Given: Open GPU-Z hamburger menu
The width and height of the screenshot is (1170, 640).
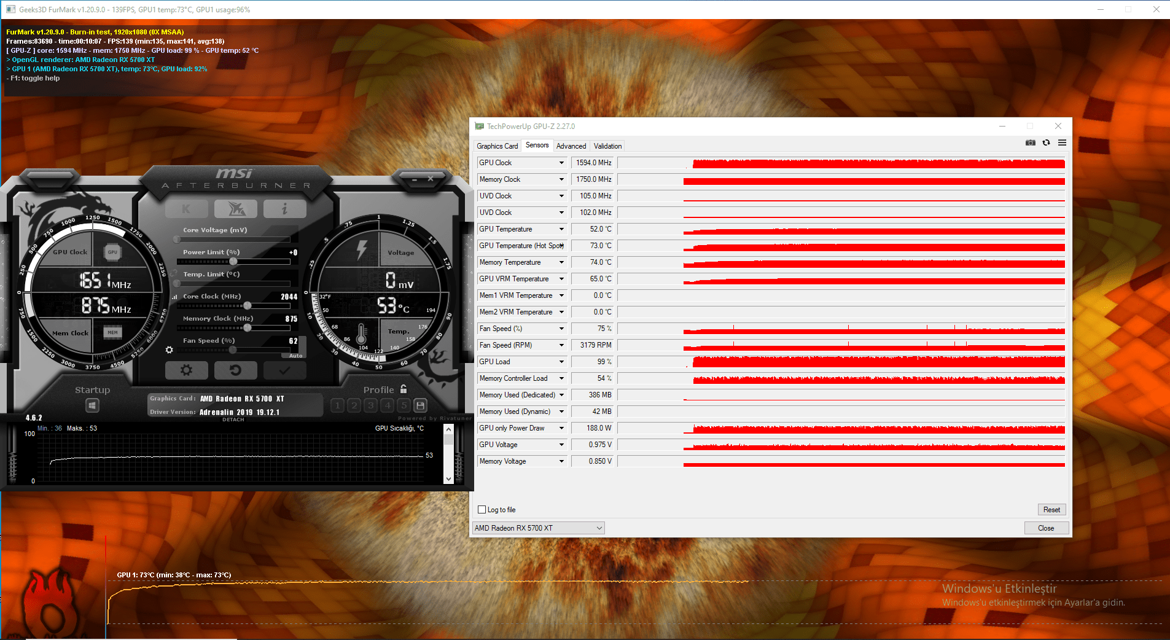Looking at the screenshot, I should (x=1062, y=142).
